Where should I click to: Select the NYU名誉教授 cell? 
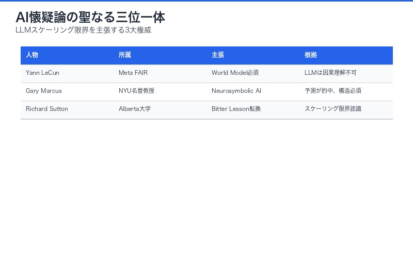click(136, 91)
